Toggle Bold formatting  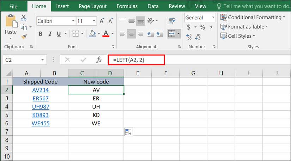(x=41, y=34)
